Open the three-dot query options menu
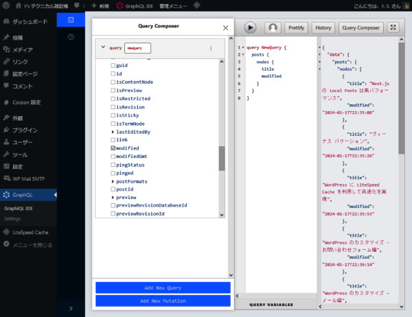The height and width of the screenshot is (317, 412). click(x=211, y=48)
